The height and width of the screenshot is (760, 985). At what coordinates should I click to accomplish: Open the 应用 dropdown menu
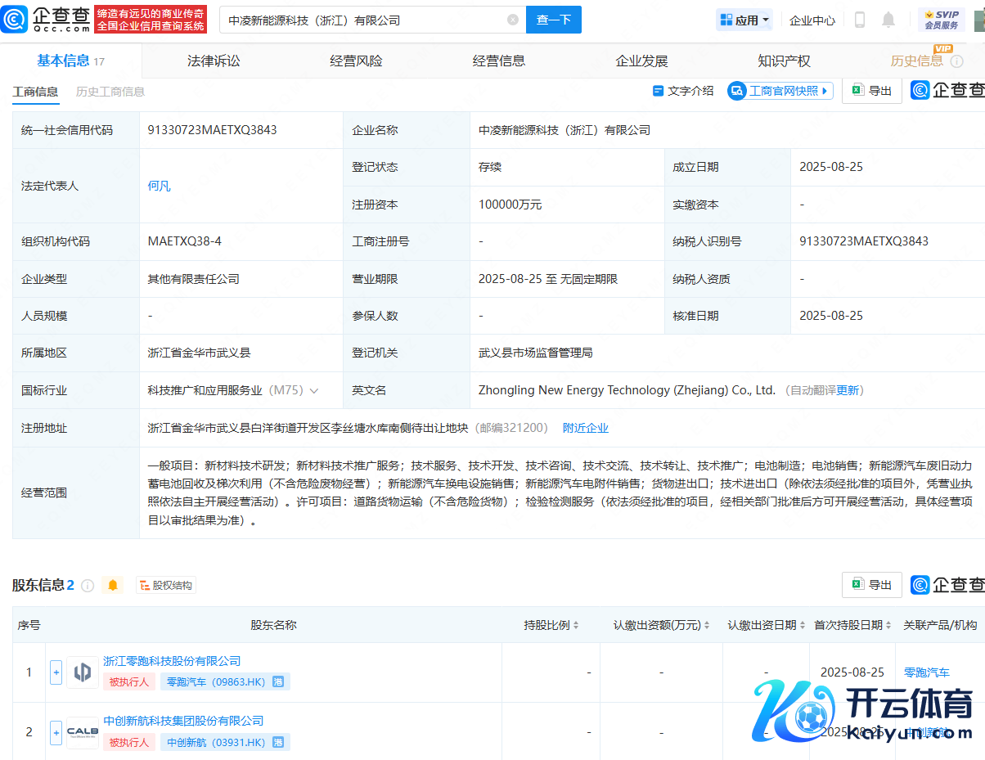coord(744,20)
